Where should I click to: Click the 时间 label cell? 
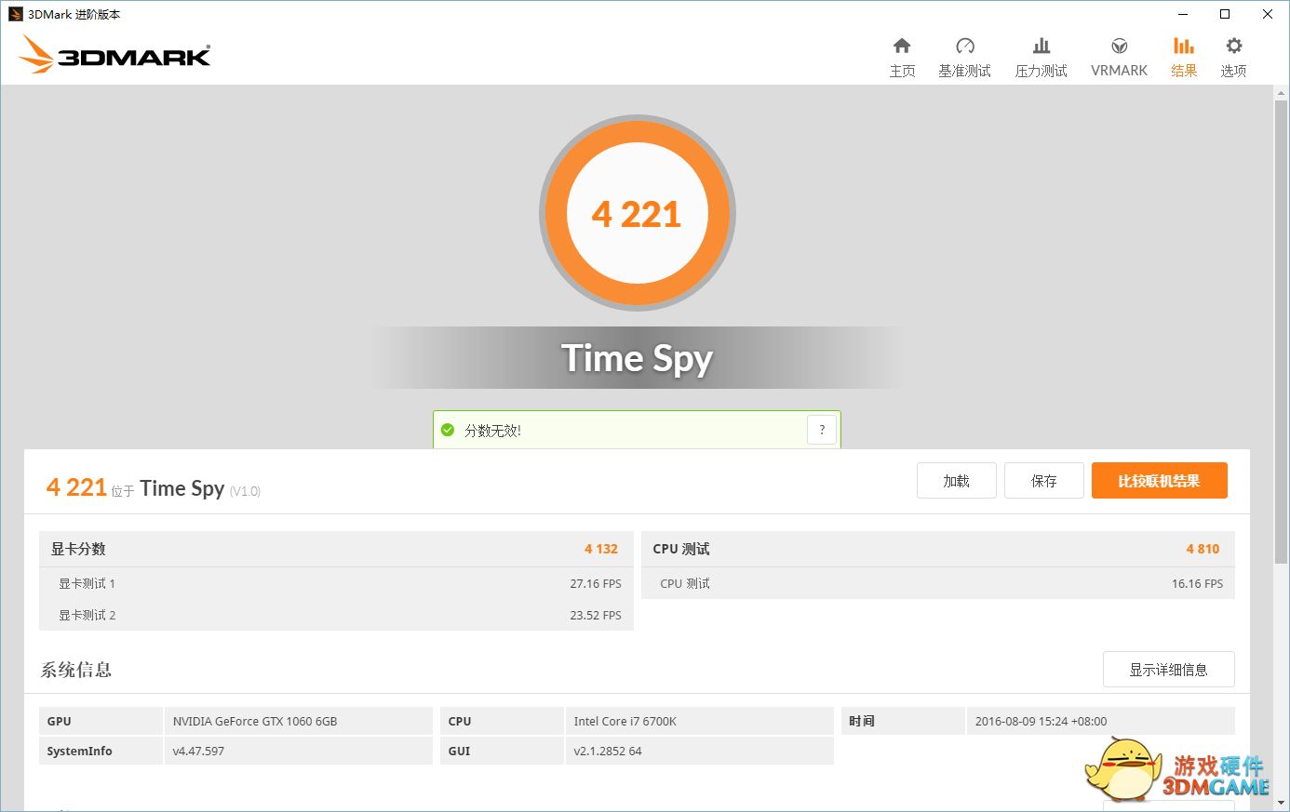pos(903,721)
